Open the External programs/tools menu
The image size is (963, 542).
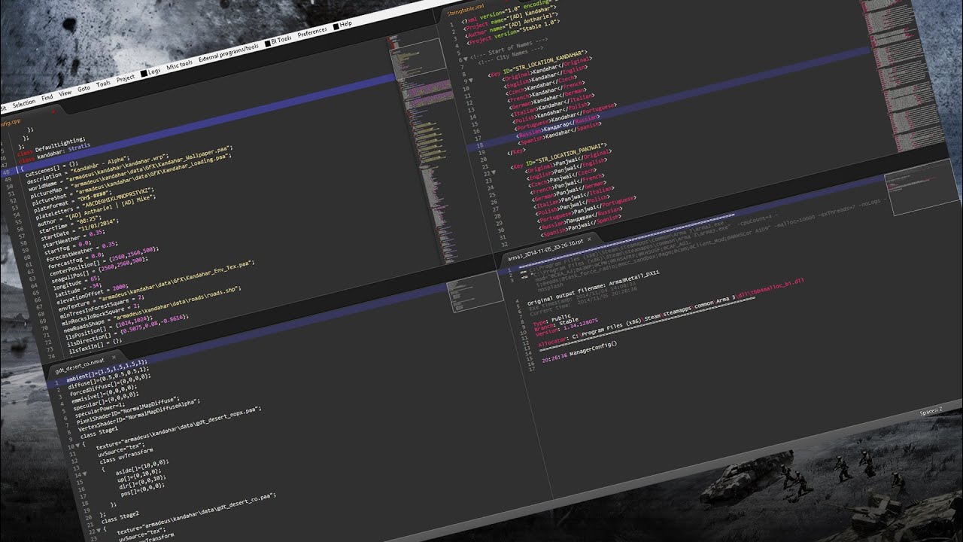[228, 52]
